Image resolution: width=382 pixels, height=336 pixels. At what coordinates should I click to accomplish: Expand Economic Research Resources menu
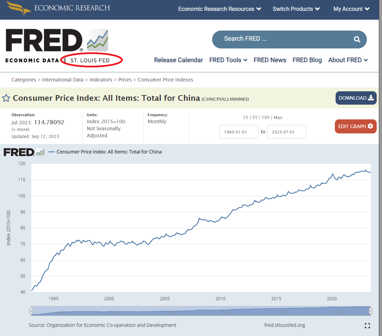pyautogui.click(x=219, y=9)
